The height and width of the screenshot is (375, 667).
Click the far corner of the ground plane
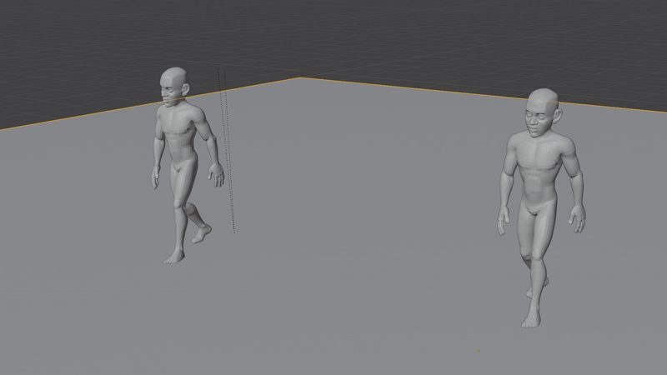click(x=300, y=78)
